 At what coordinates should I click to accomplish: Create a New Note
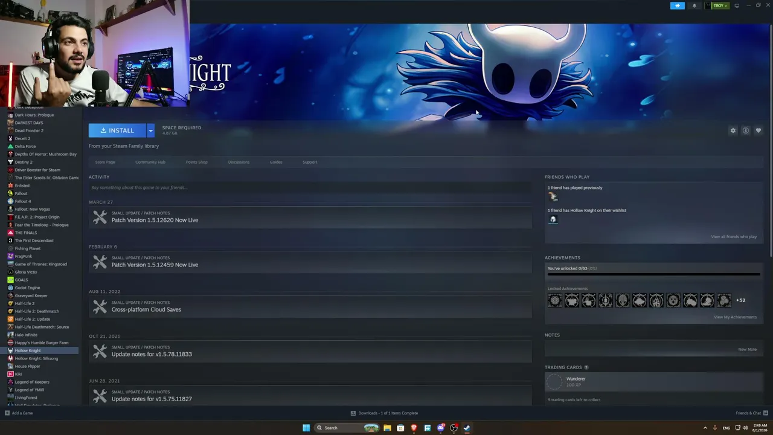click(x=747, y=349)
